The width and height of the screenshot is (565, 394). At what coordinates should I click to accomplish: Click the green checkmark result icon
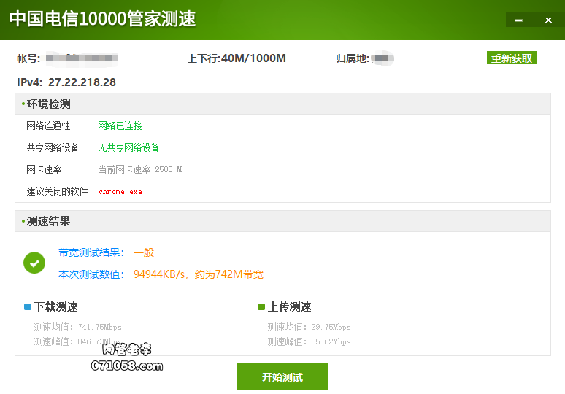pyautogui.click(x=34, y=263)
